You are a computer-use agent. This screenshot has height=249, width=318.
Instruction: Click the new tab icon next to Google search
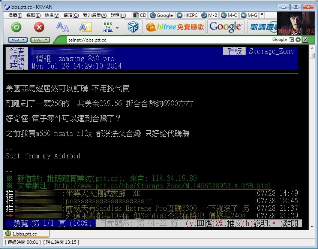coord(291,40)
